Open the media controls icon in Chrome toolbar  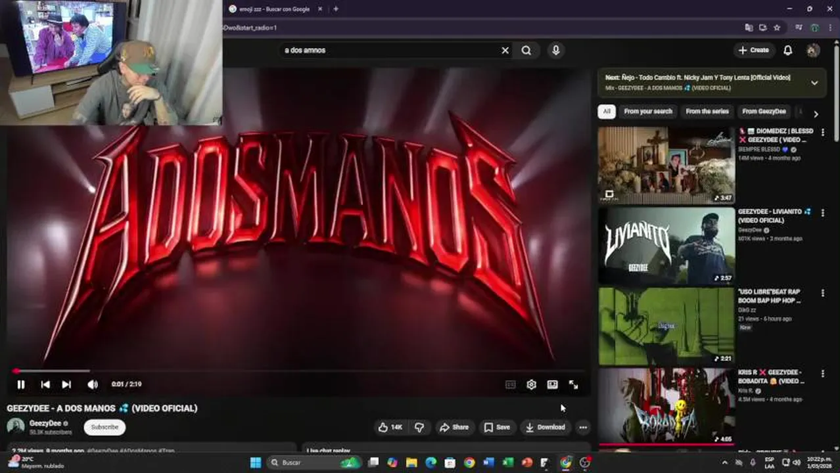(x=799, y=28)
